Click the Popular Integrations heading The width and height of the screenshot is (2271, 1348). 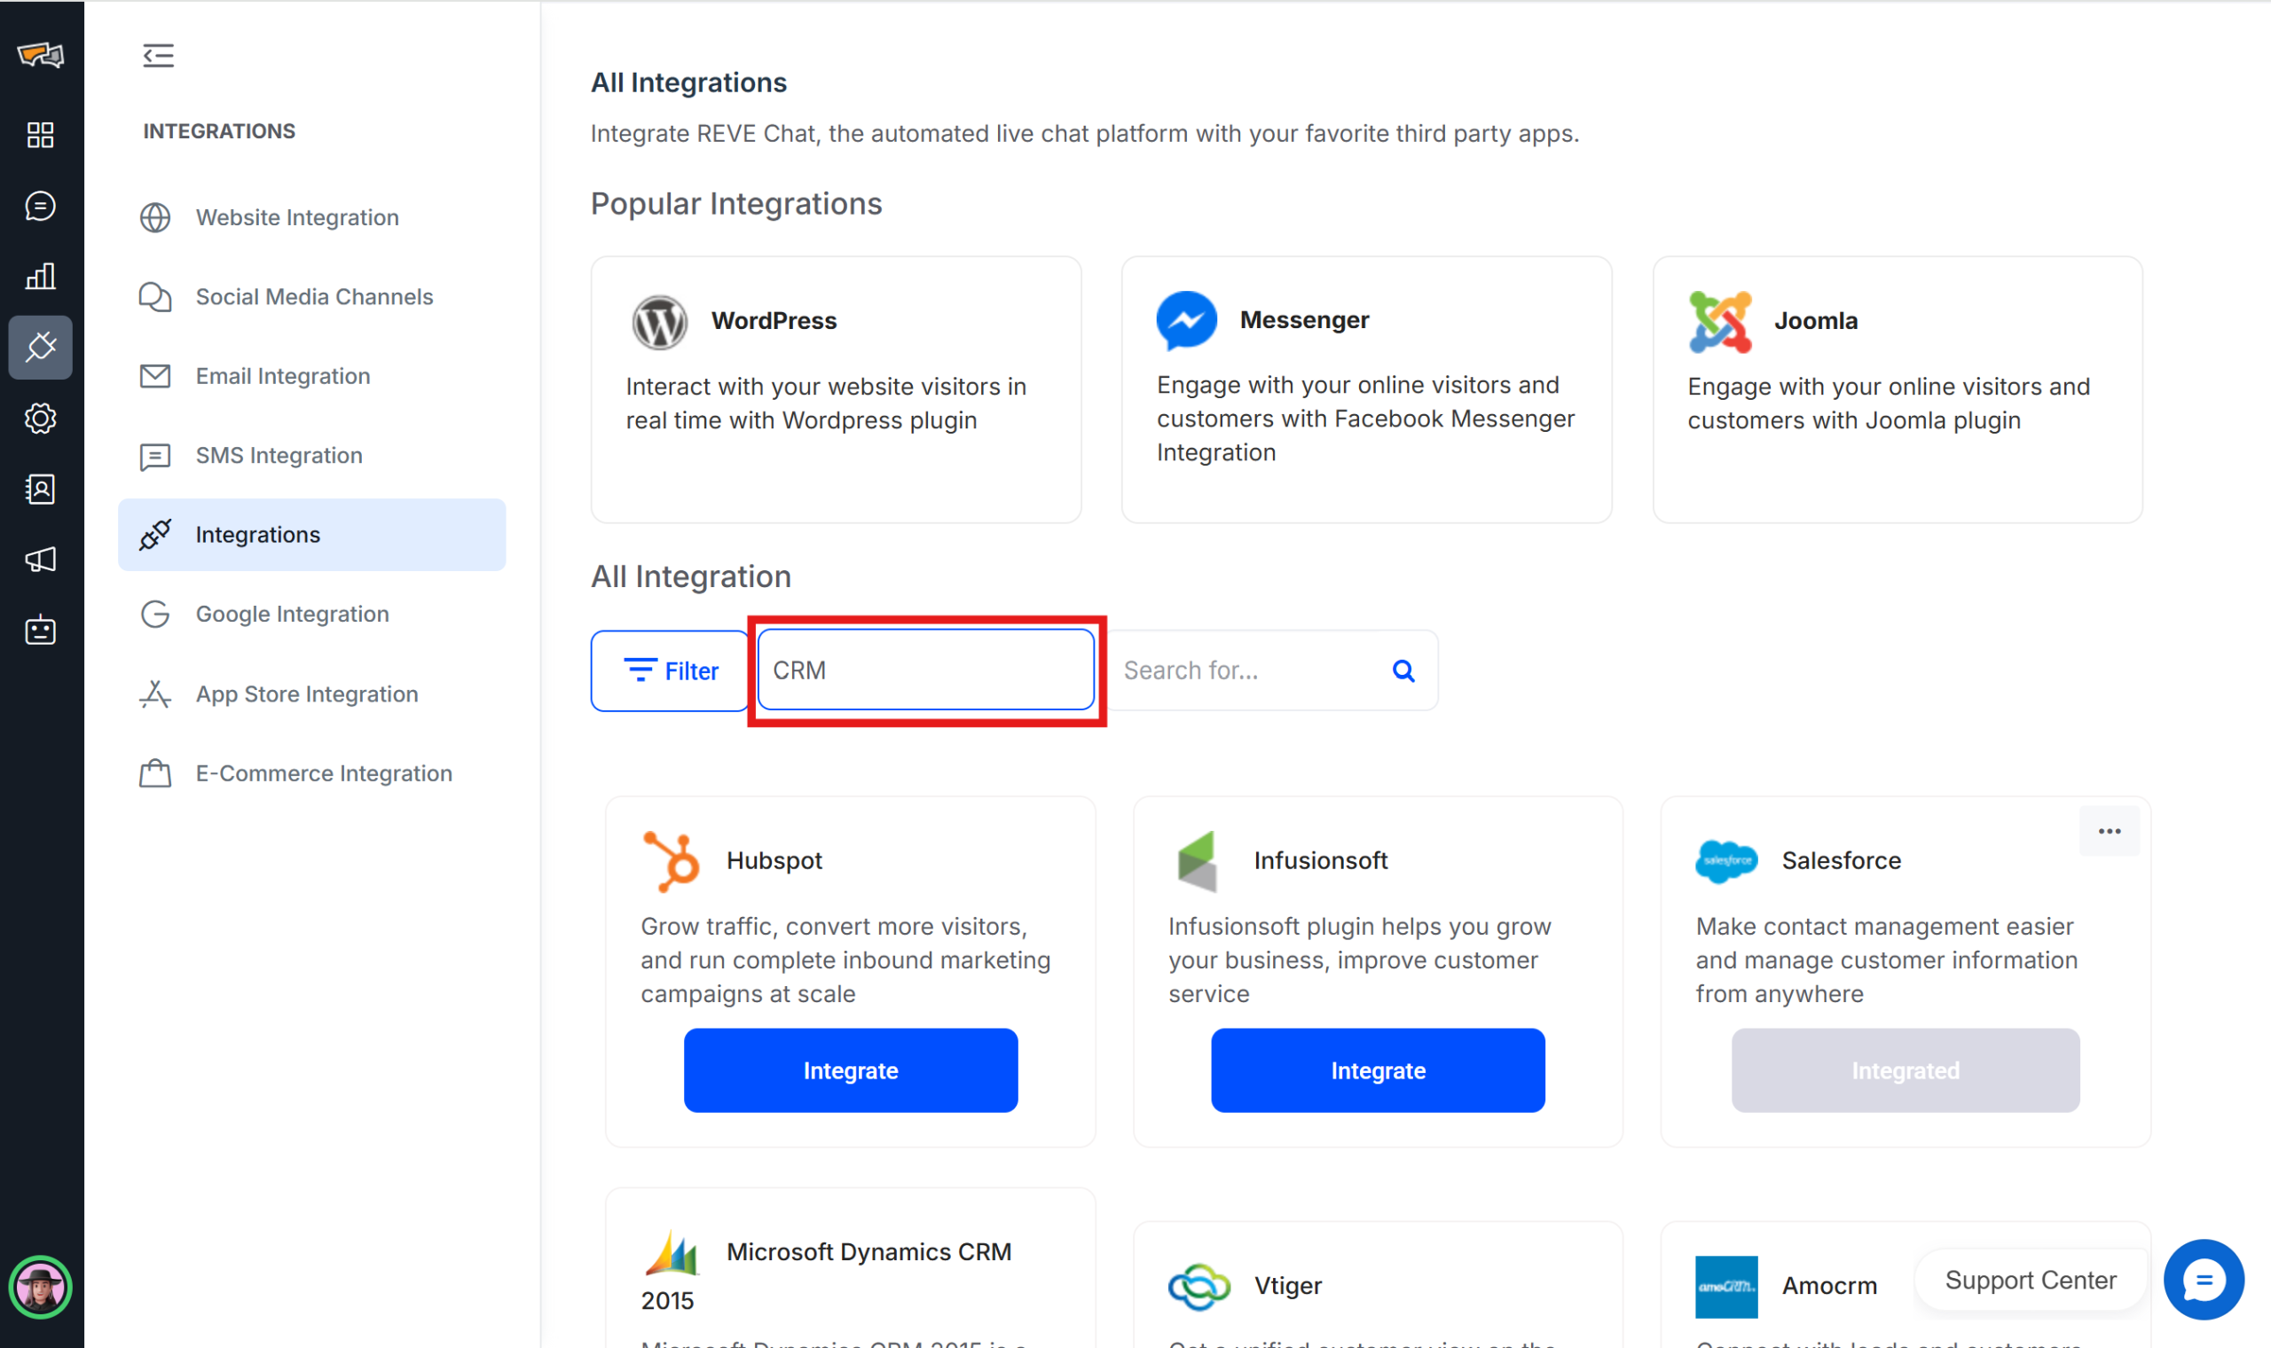[736, 204]
